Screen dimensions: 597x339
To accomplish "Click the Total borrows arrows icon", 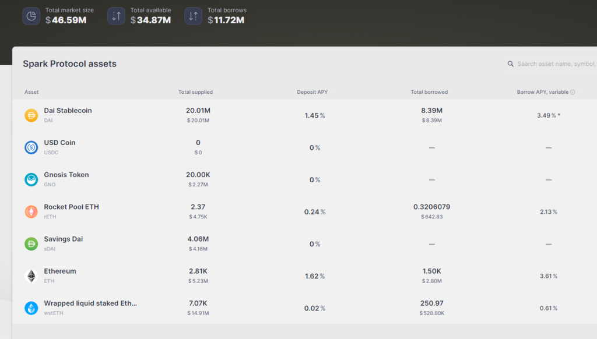I will pos(194,16).
